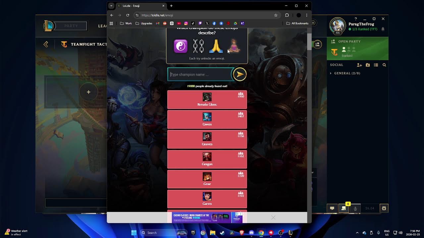Expand the GENERAL (2/8) friends group
This screenshot has width=424, height=238.
click(x=345, y=73)
